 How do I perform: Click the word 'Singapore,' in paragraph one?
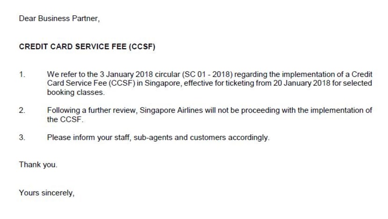163,83
